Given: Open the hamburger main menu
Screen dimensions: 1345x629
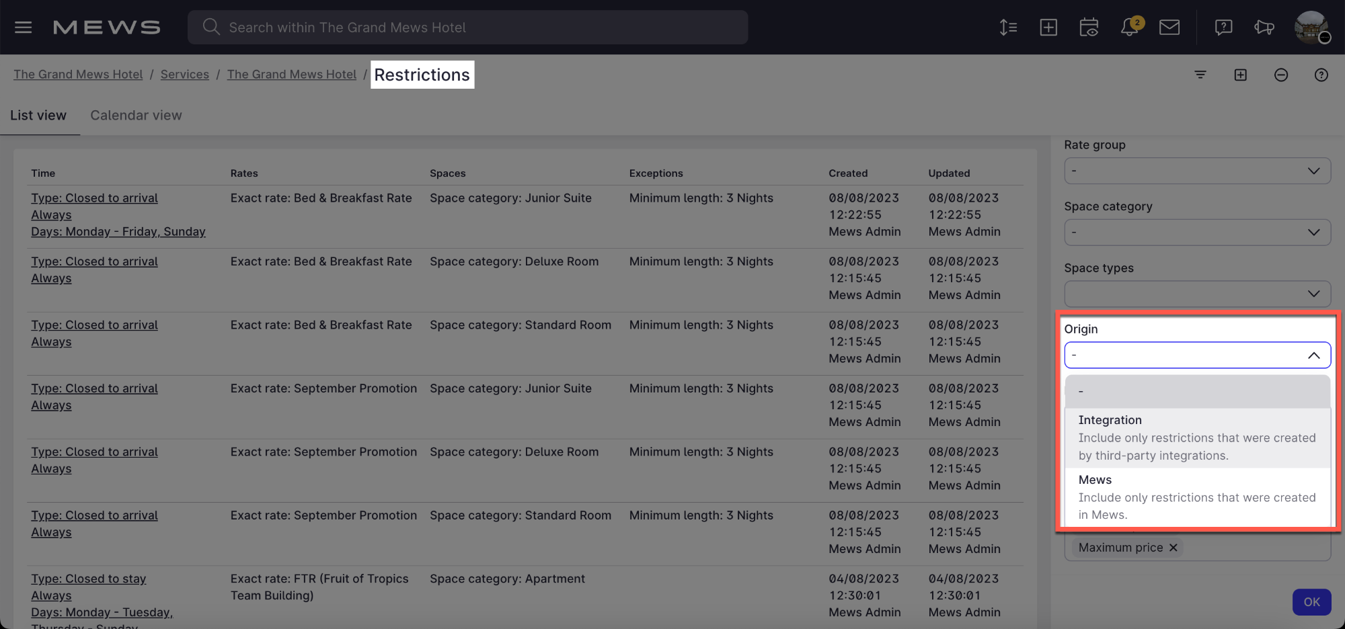Looking at the screenshot, I should pyautogui.click(x=24, y=28).
